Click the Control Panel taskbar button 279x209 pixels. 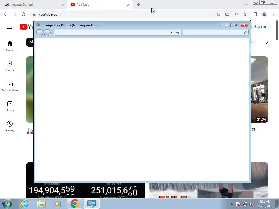(92, 204)
